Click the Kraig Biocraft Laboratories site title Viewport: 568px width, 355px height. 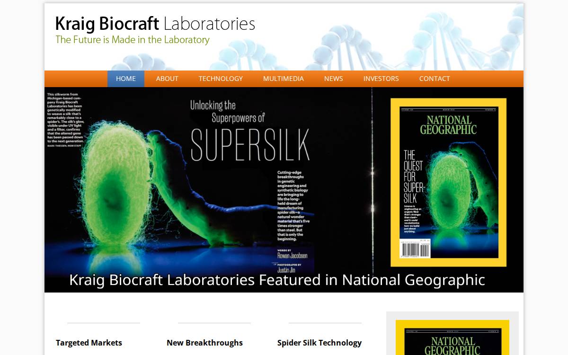coord(155,24)
